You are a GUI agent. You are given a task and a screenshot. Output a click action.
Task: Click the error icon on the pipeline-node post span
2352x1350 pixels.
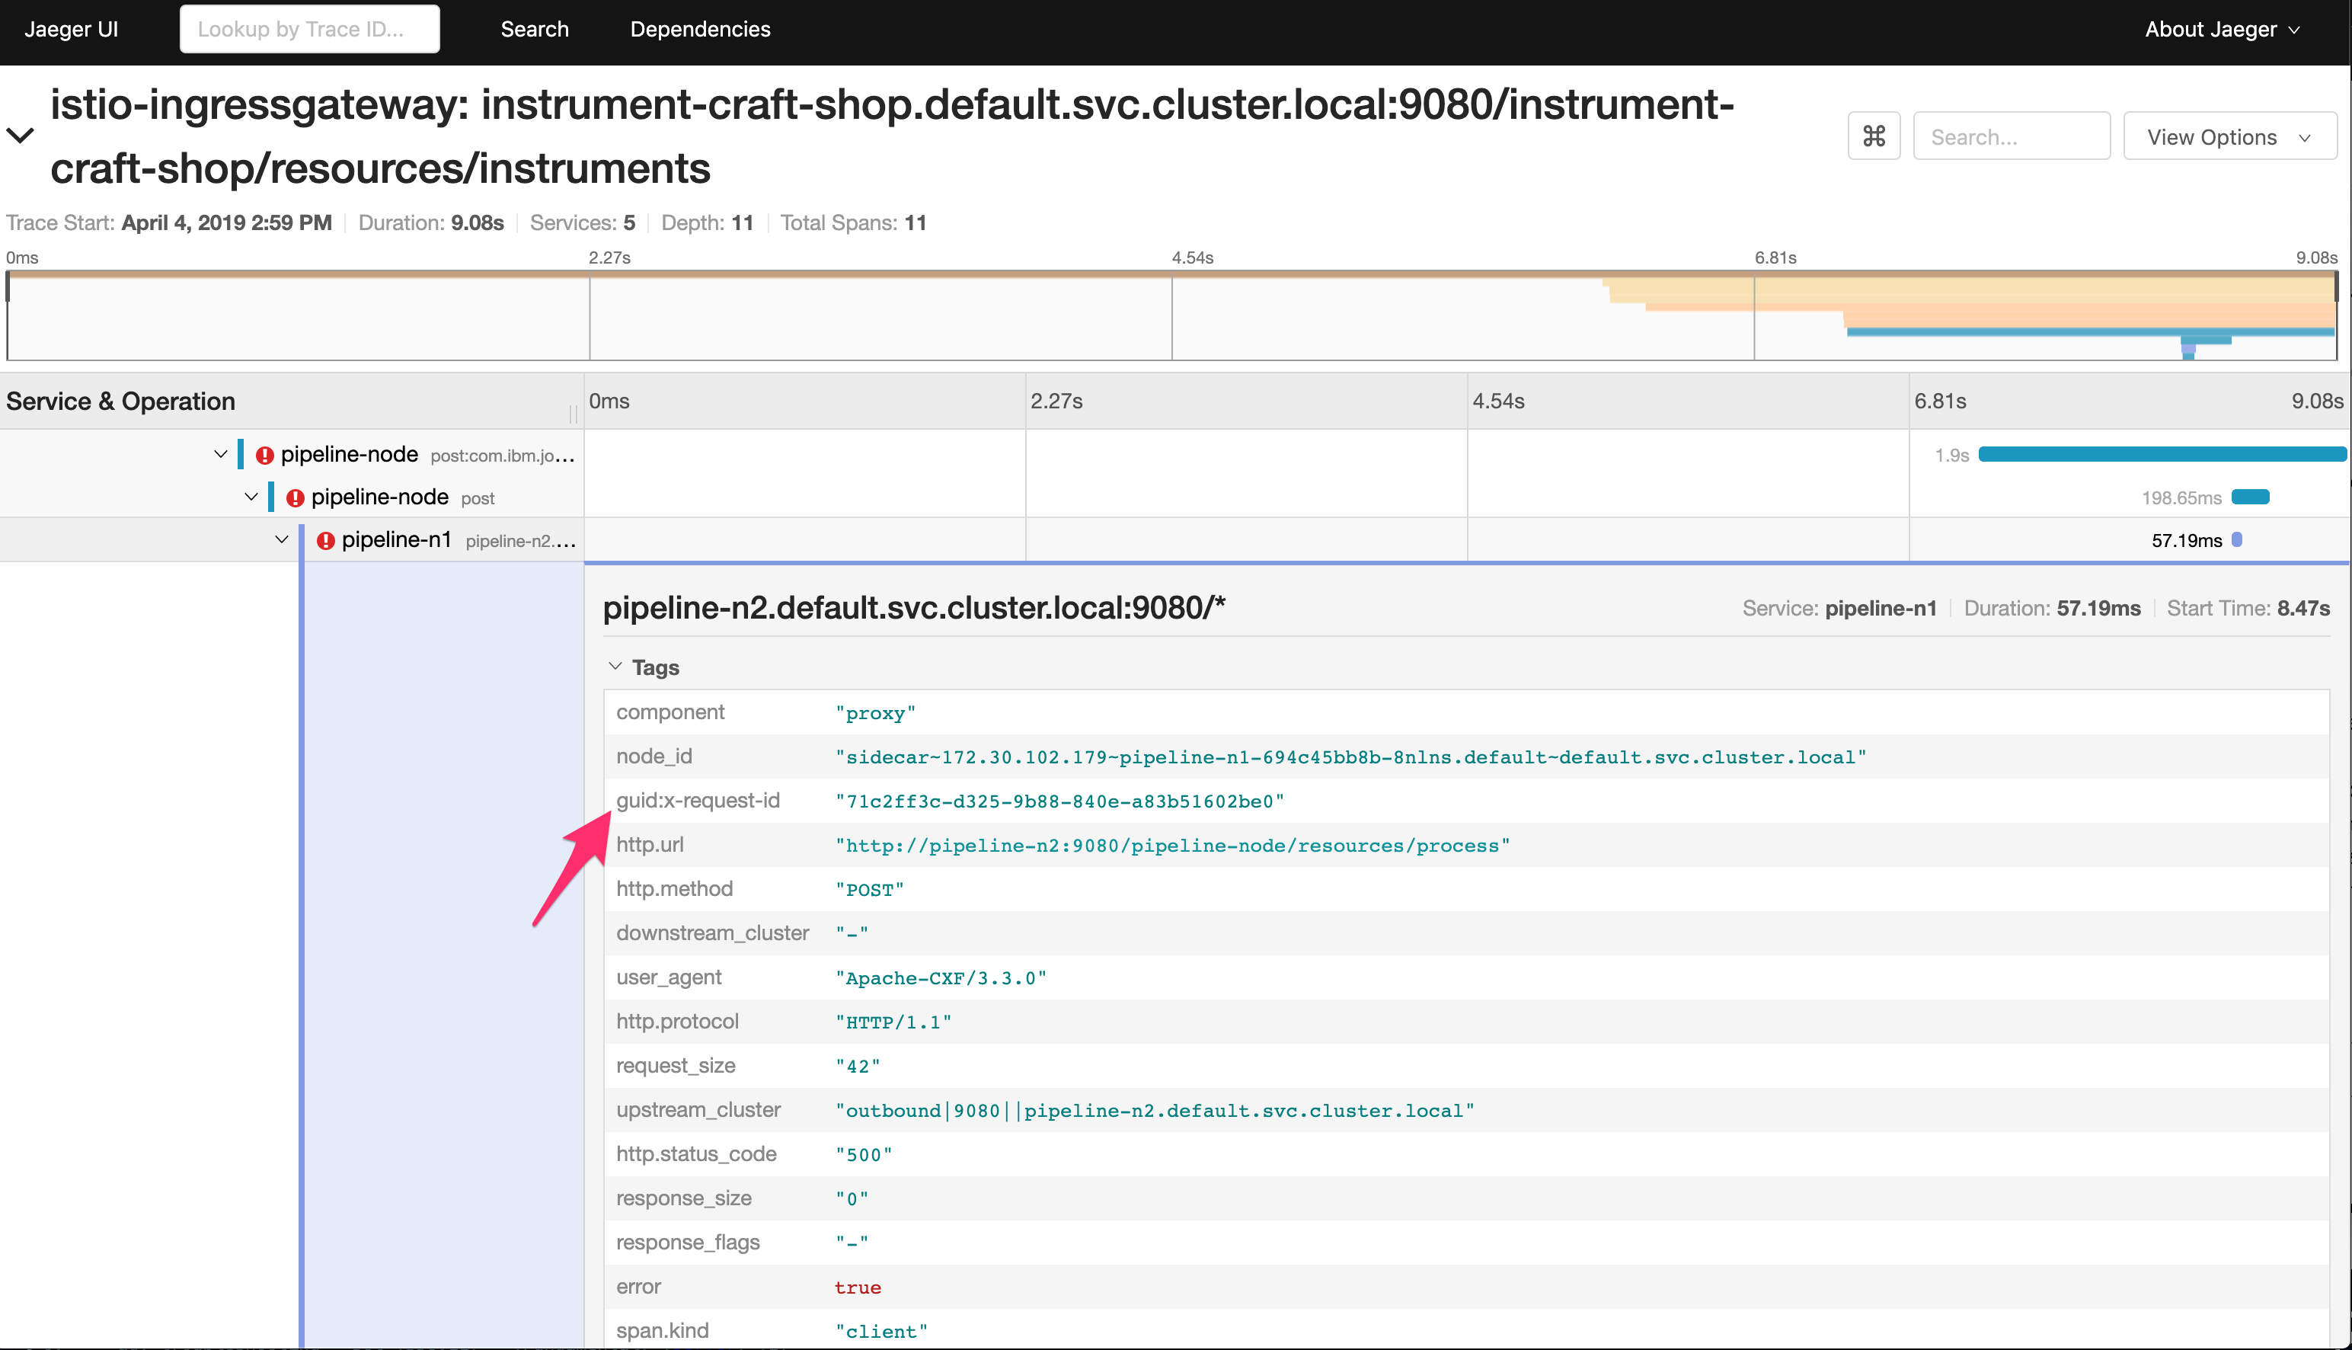coord(295,498)
